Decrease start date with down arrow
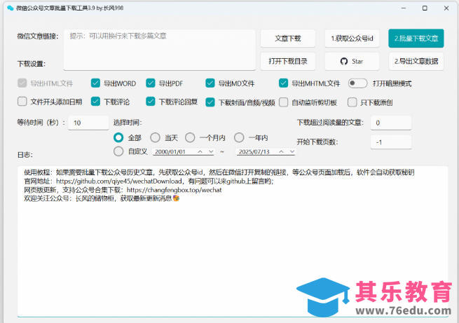459x323 pixels. [211, 151]
